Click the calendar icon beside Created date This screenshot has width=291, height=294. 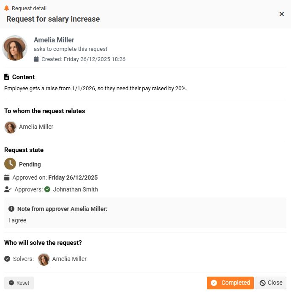[x=36, y=59]
